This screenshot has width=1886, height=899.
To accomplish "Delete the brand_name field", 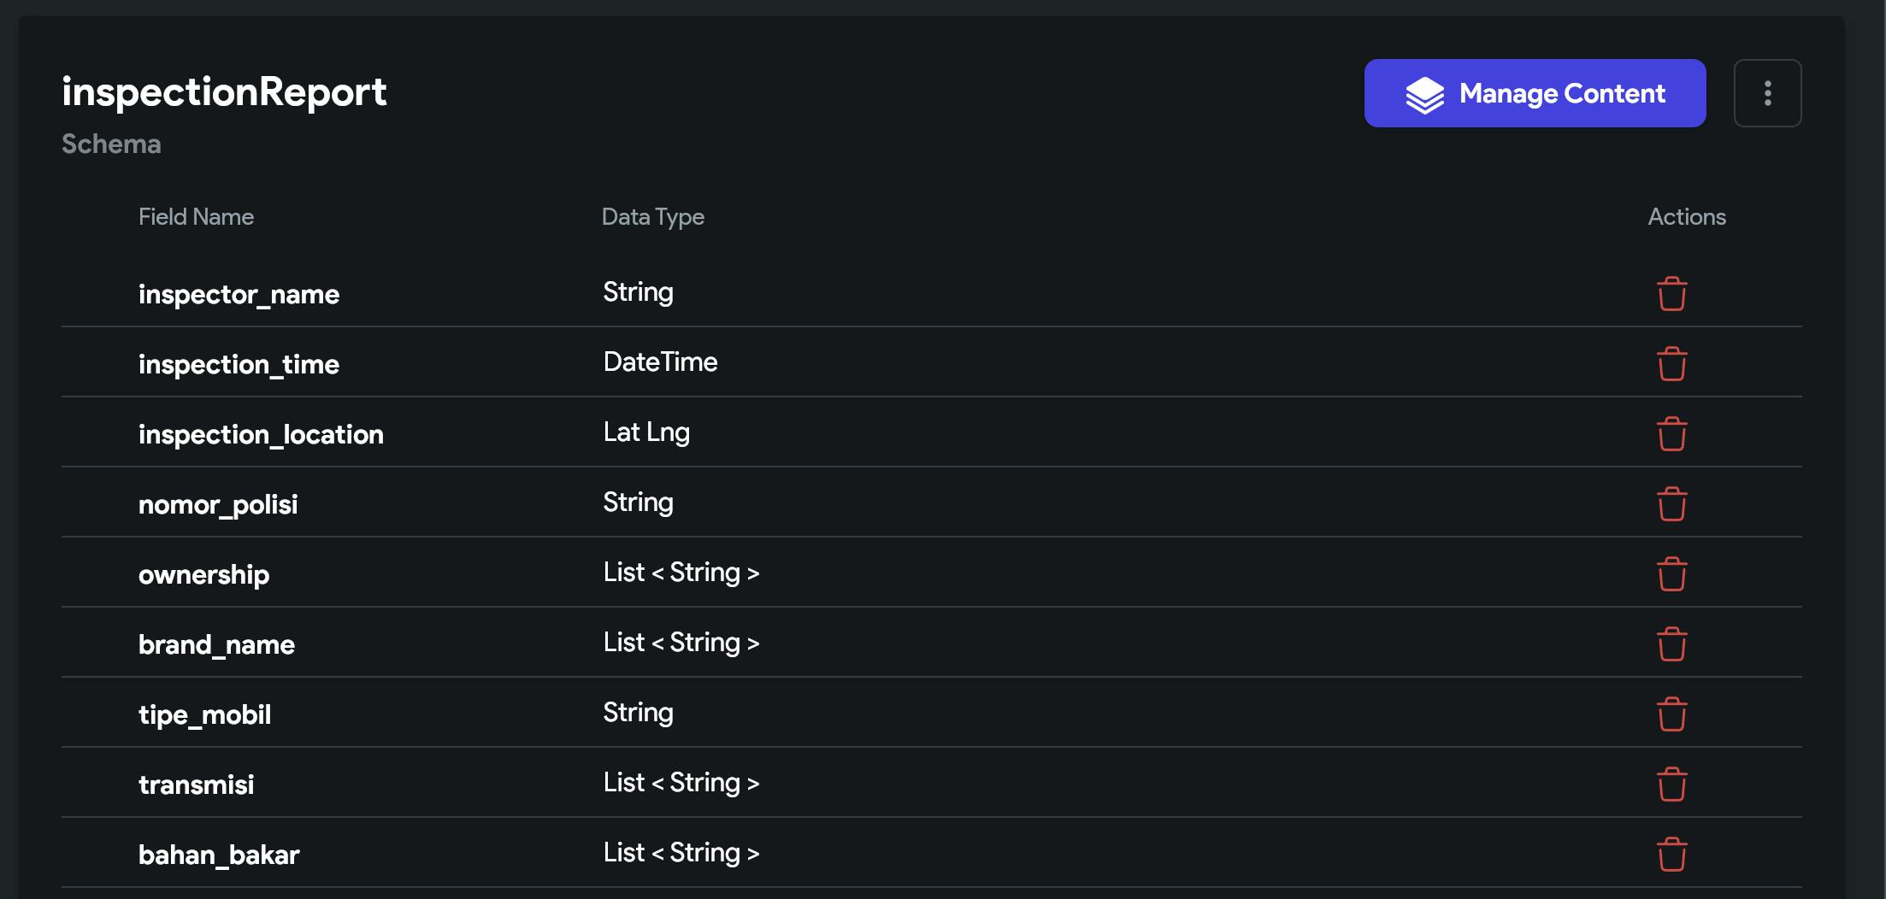I will point(1671,644).
